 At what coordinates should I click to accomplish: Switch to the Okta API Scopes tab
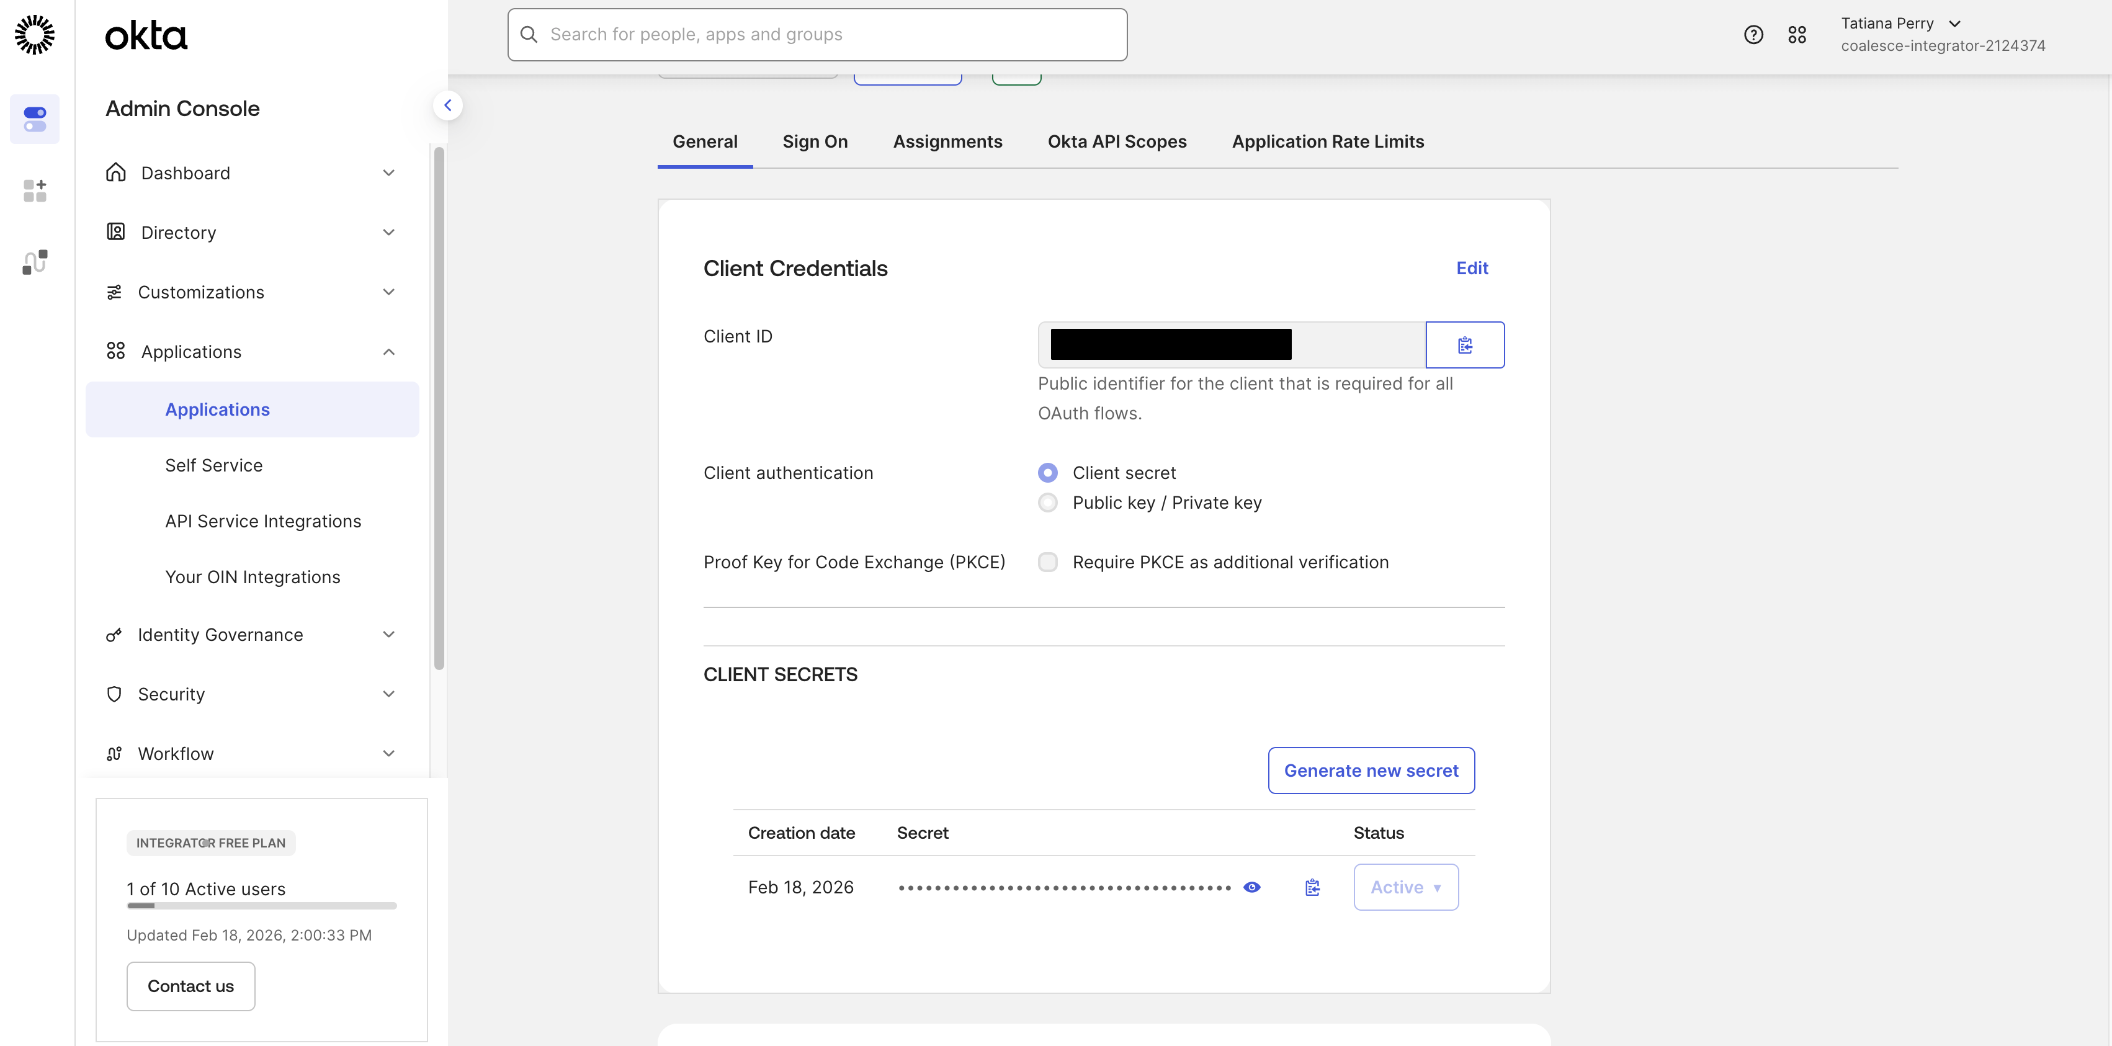pos(1116,142)
